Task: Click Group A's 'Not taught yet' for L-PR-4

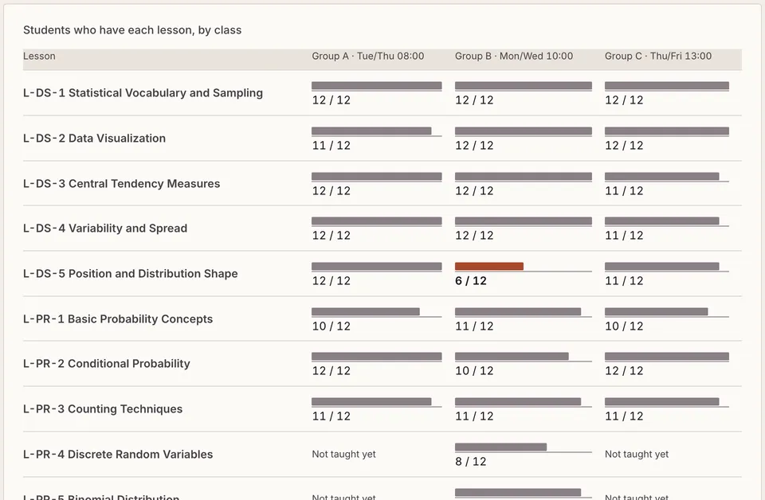Action: (344, 454)
